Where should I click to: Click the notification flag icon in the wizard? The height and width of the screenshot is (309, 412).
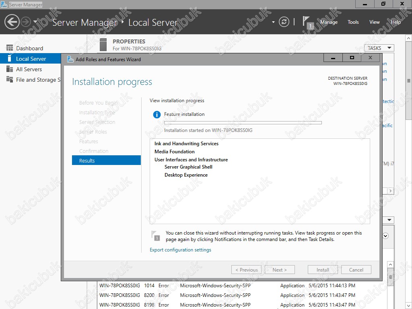point(156,236)
